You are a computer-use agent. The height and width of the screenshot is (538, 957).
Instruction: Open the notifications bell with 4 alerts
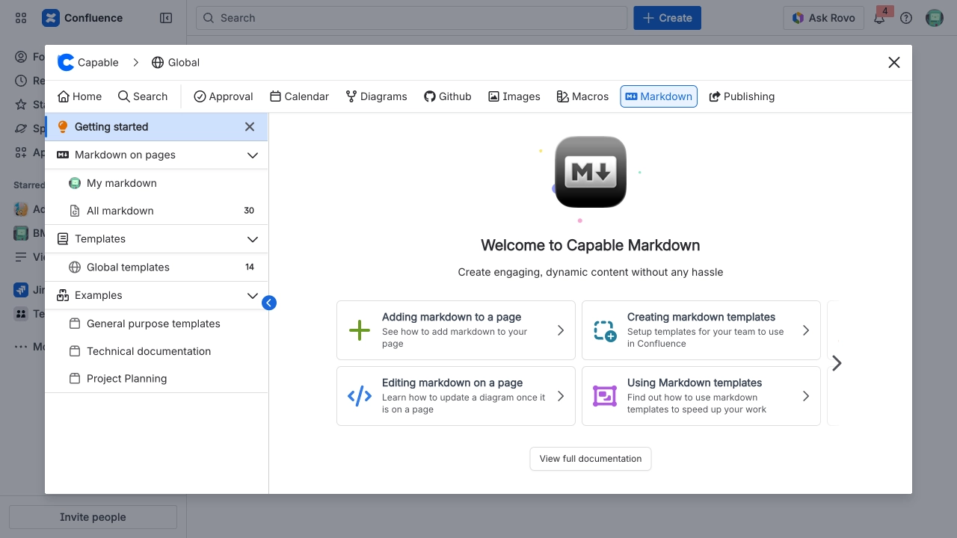click(x=879, y=18)
